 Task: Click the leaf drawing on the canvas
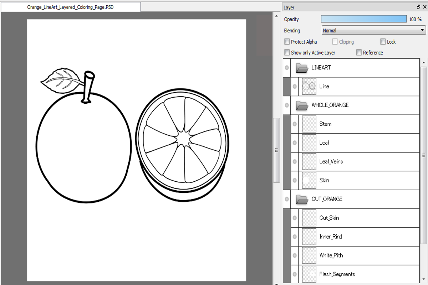tap(61, 80)
